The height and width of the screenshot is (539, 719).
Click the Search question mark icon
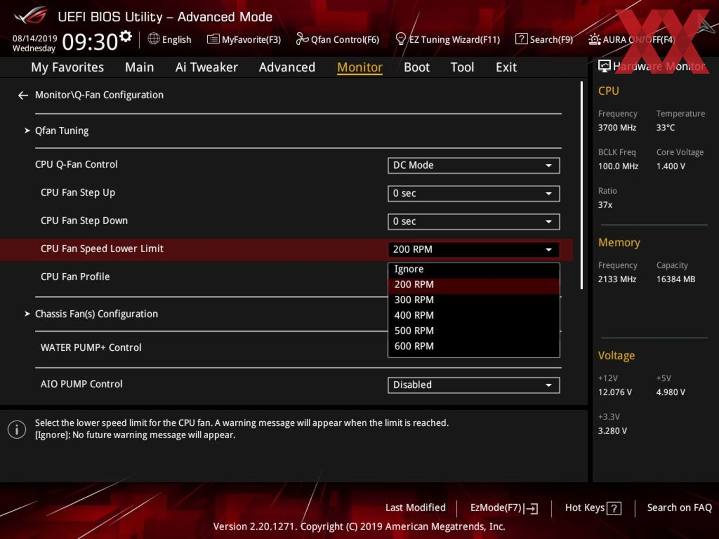(521, 39)
